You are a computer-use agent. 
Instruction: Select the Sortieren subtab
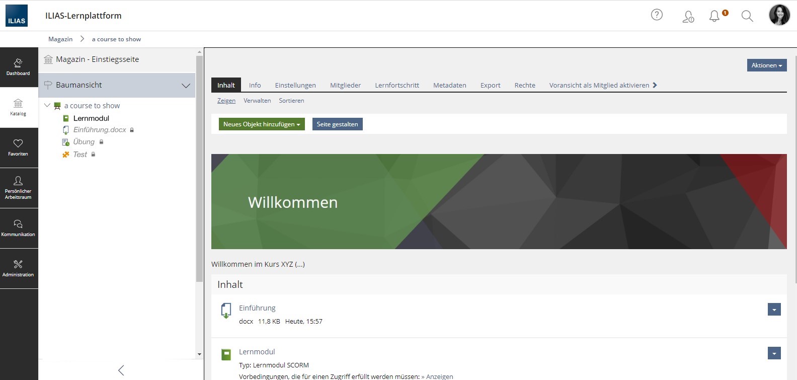(291, 101)
